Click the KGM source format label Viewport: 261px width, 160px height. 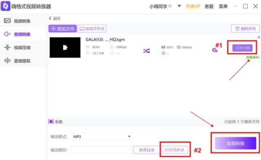pyautogui.click(x=96, y=47)
